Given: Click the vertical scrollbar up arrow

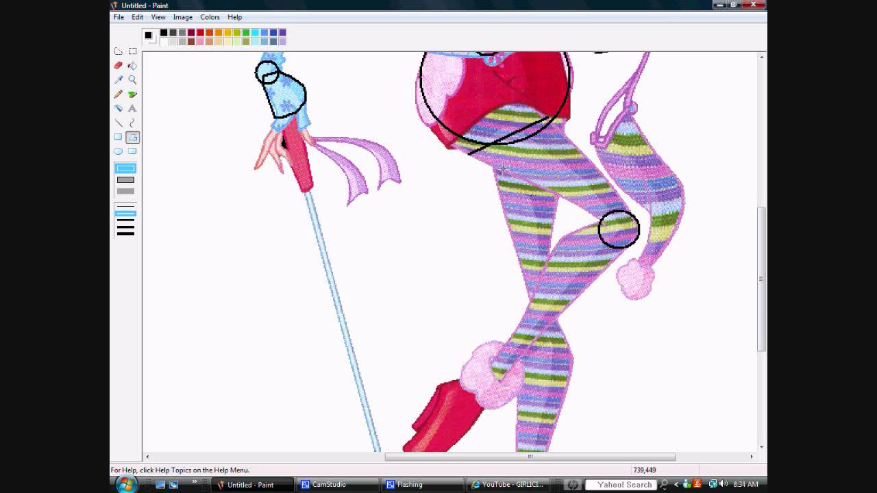Looking at the screenshot, I should [761, 57].
